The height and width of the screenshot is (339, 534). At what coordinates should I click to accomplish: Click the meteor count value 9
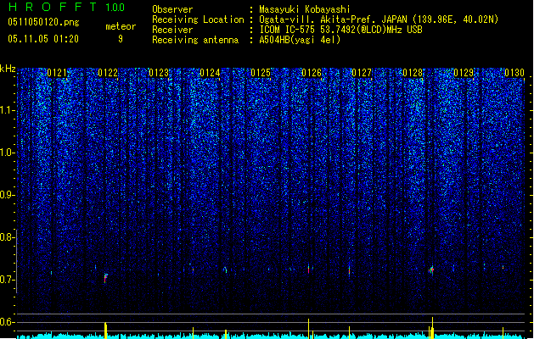tap(121, 39)
